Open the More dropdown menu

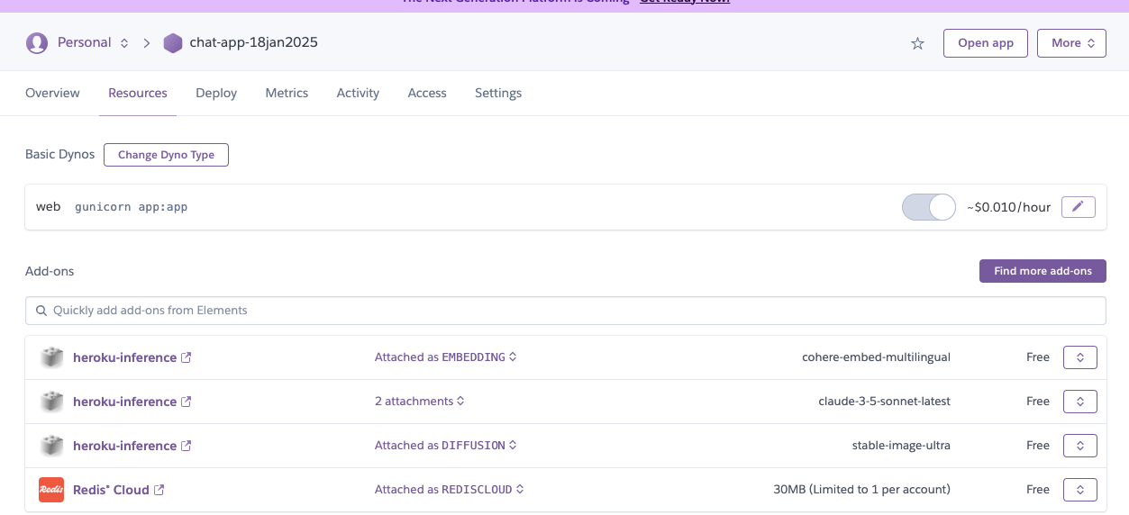pos(1071,43)
